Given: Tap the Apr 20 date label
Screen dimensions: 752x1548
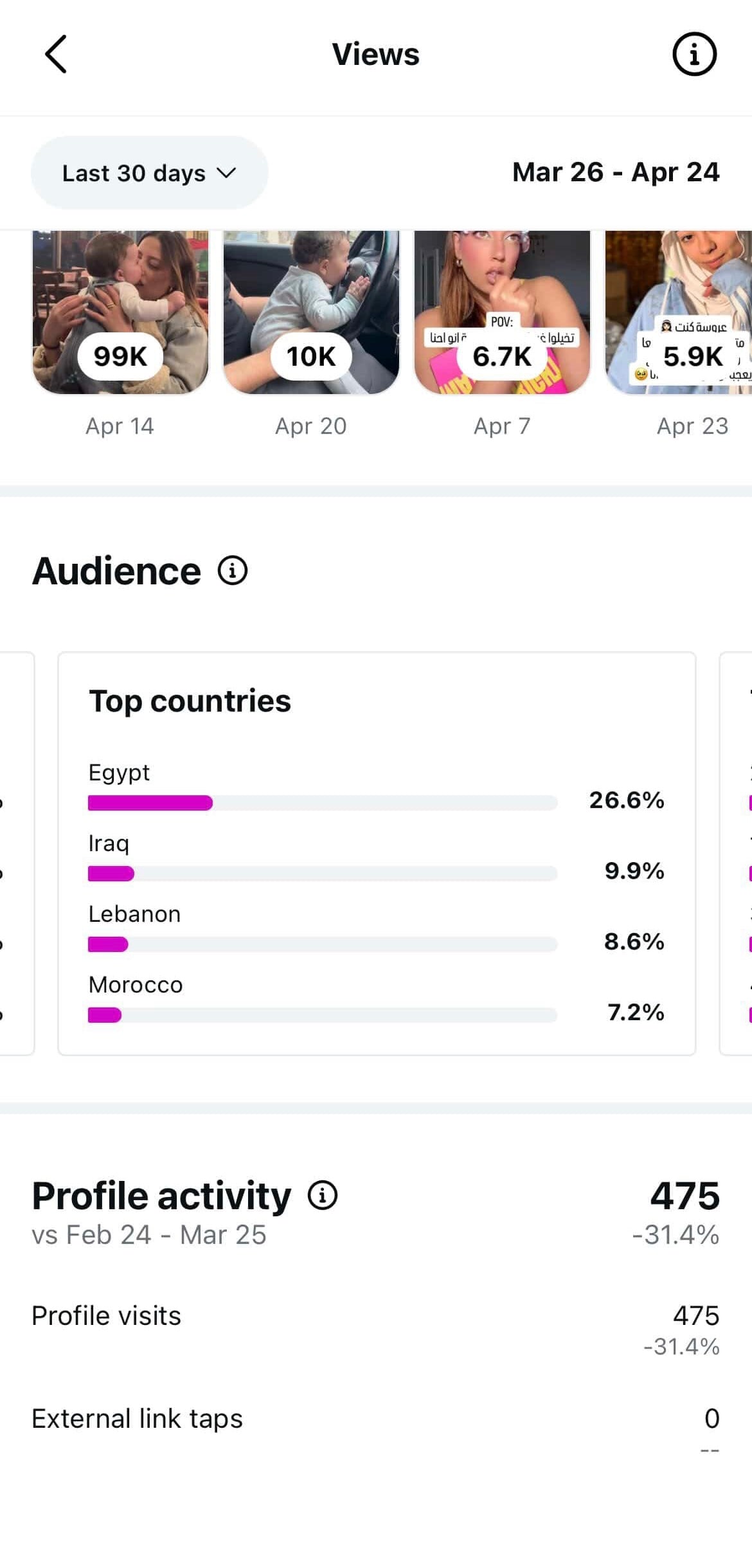Looking at the screenshot, I should coord(311,426).
